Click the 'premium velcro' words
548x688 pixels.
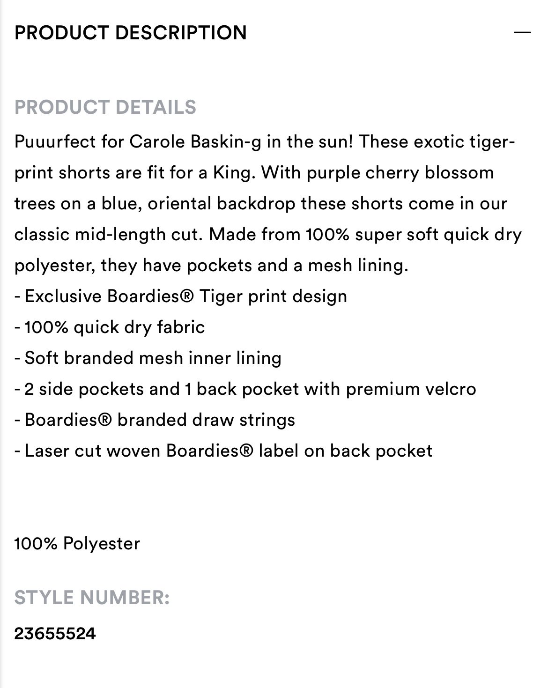click(x=411, y=389)
